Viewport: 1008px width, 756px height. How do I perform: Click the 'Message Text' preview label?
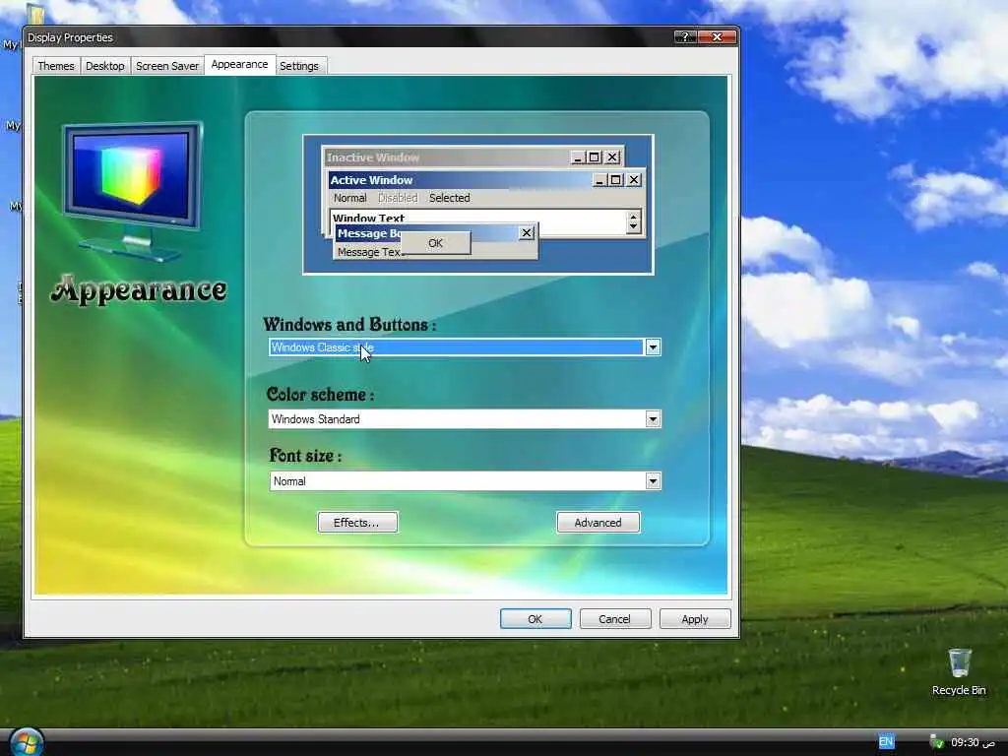(369, 252)
